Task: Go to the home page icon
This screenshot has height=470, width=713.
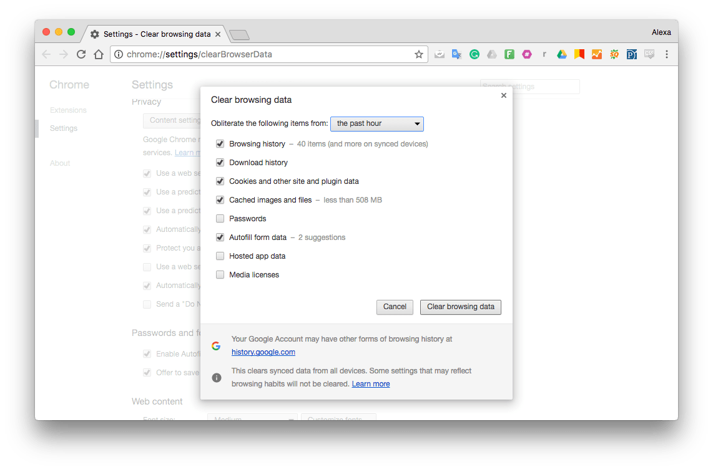Action: [x=99, y=54]
